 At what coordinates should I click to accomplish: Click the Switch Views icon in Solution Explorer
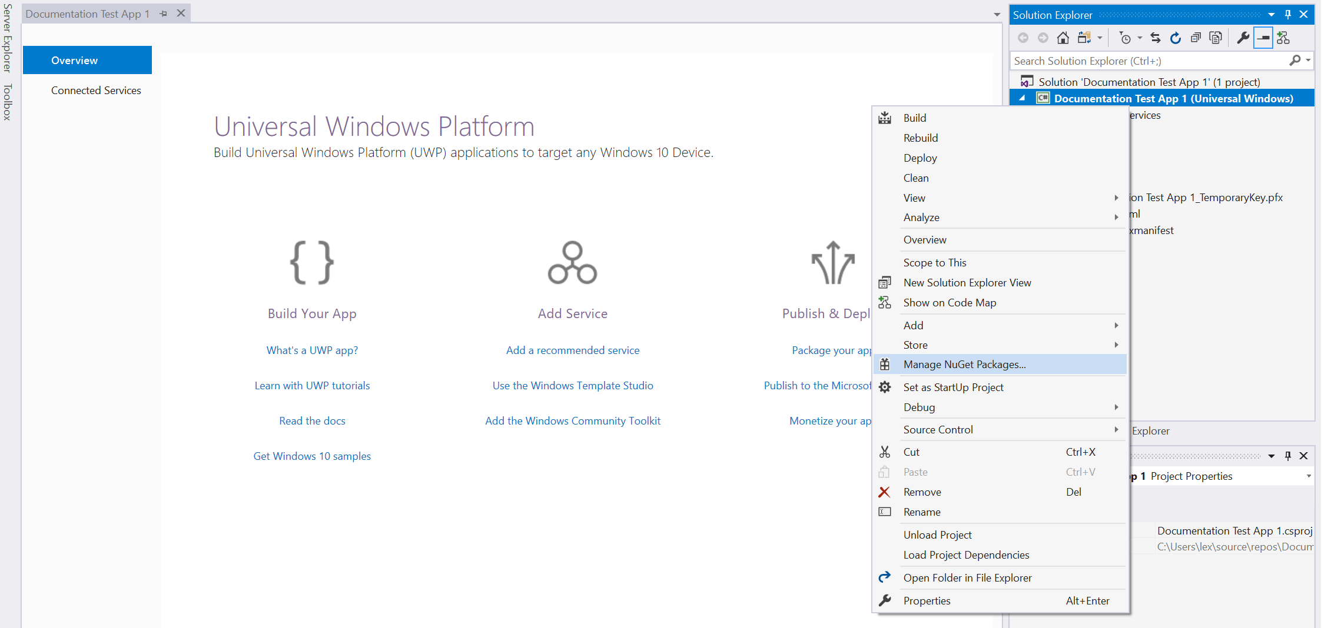click(1084, 38)
